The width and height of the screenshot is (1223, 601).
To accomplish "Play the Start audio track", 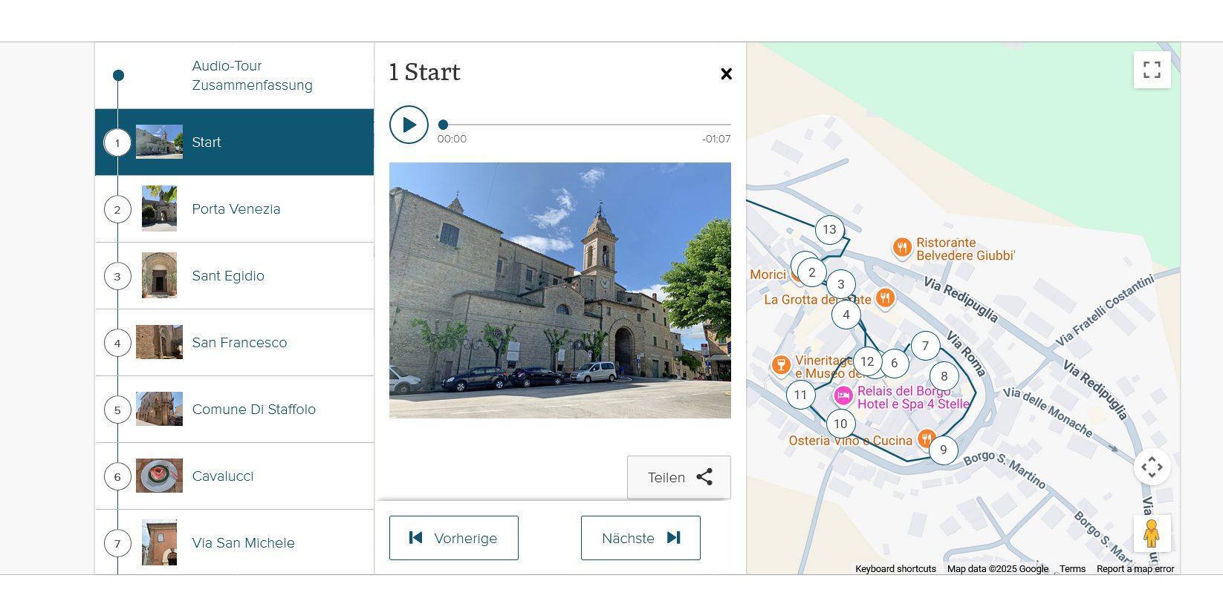I will tap(409, 125).
